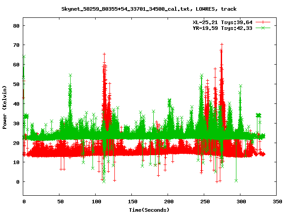Click the x-axis tick label 50
This screenshot has height=214, width=286.
coord(60,202)
